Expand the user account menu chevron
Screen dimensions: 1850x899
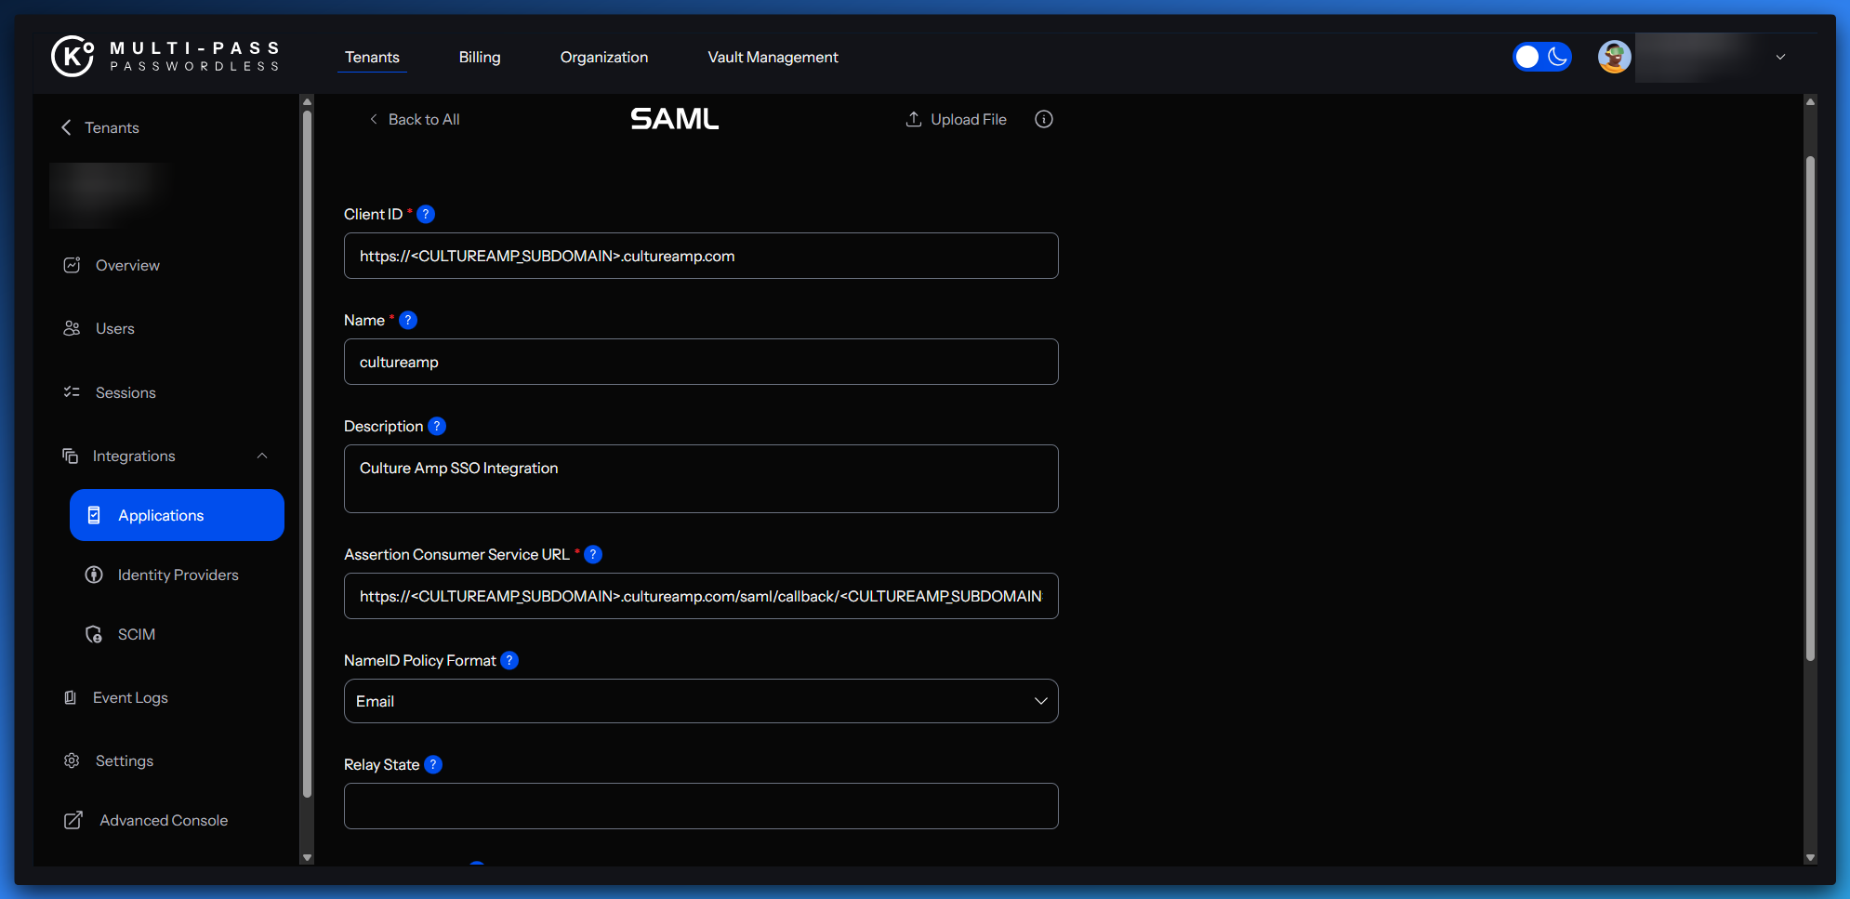1780,57
